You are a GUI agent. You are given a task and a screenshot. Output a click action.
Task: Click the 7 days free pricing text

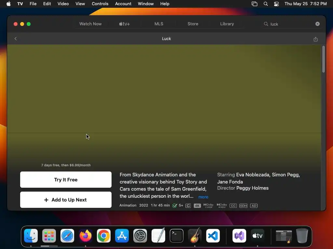[x=66, y=165]
